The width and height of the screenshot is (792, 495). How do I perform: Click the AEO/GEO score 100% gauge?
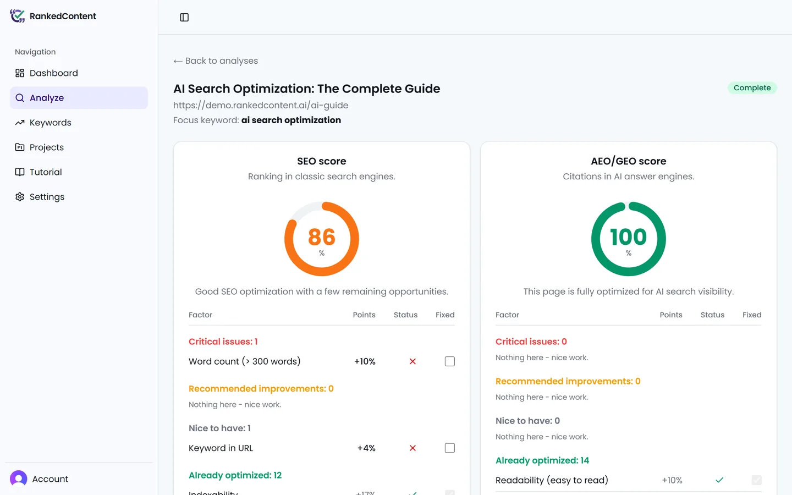pyautogui.click(x=629, y=239)
